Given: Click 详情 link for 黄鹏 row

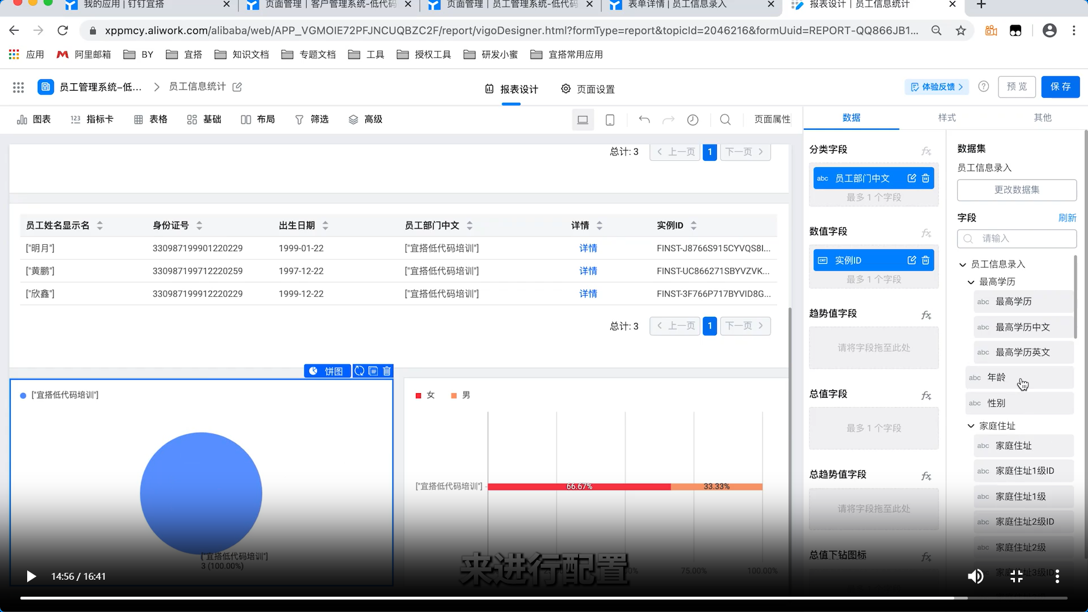Looking at the screenshot, I should (588, 271).
